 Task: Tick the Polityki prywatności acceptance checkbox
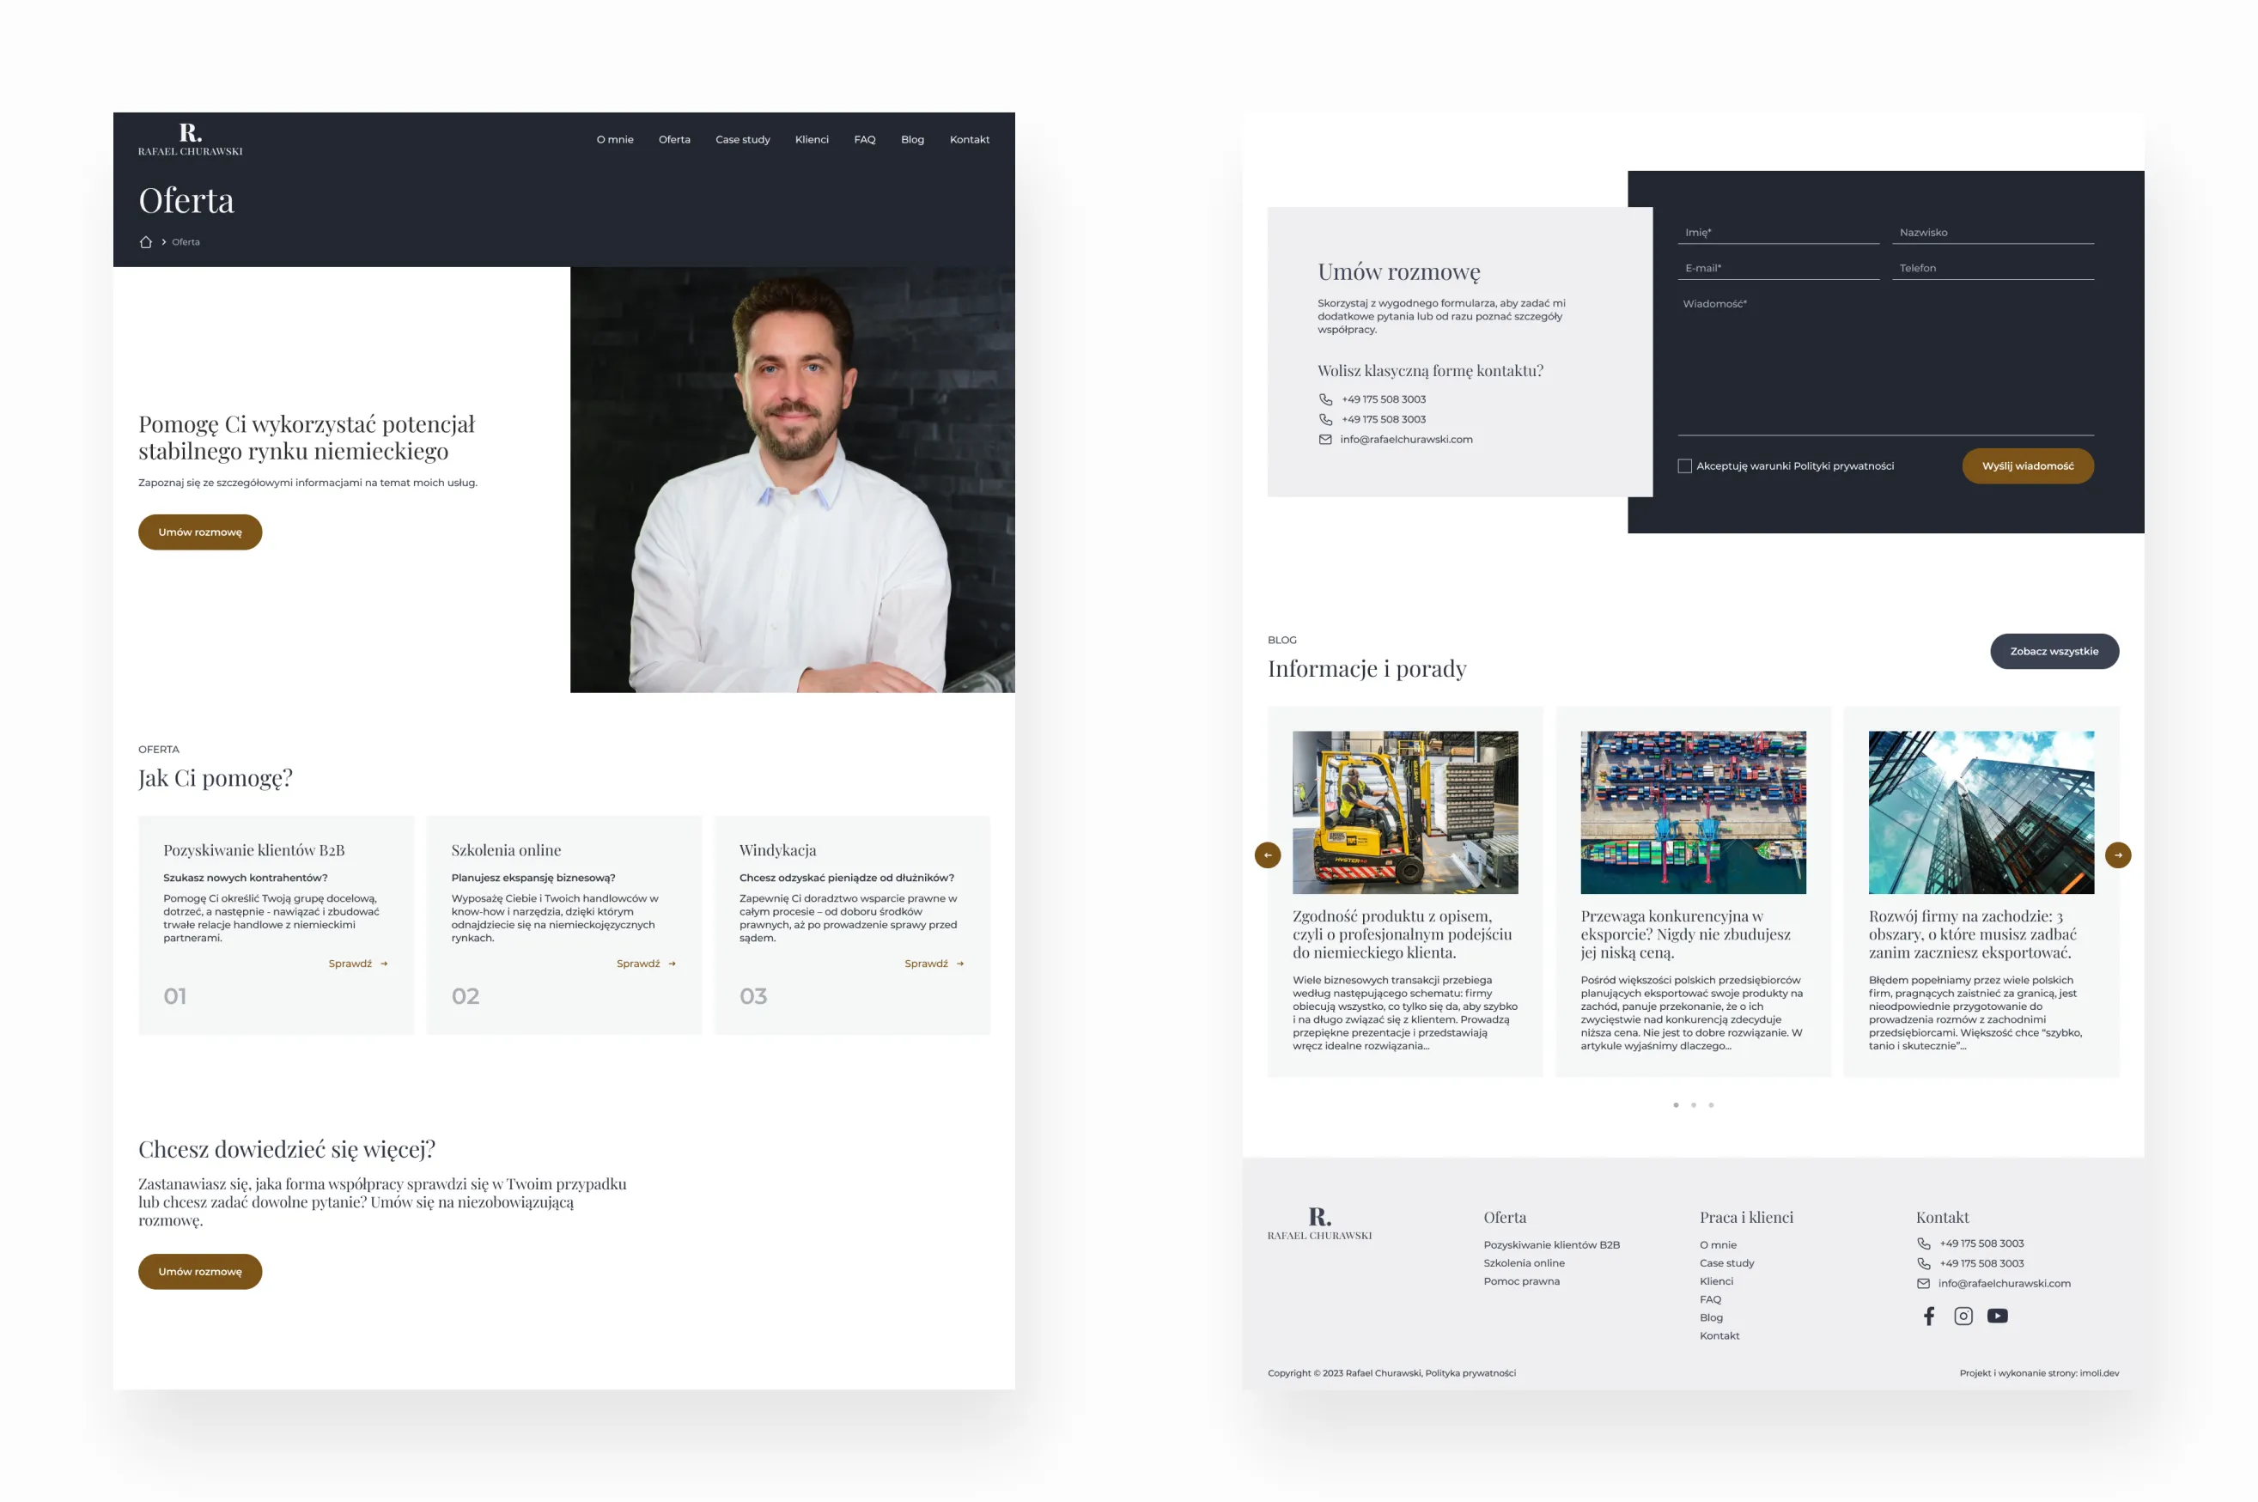[x=1684, y=466]
